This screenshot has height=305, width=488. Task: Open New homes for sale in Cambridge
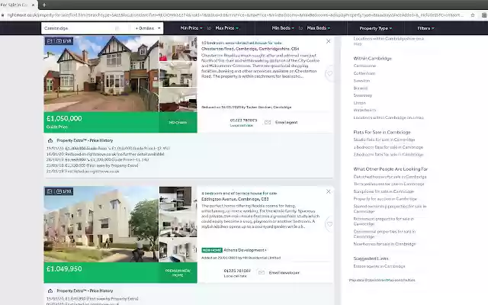click(384, 244)
